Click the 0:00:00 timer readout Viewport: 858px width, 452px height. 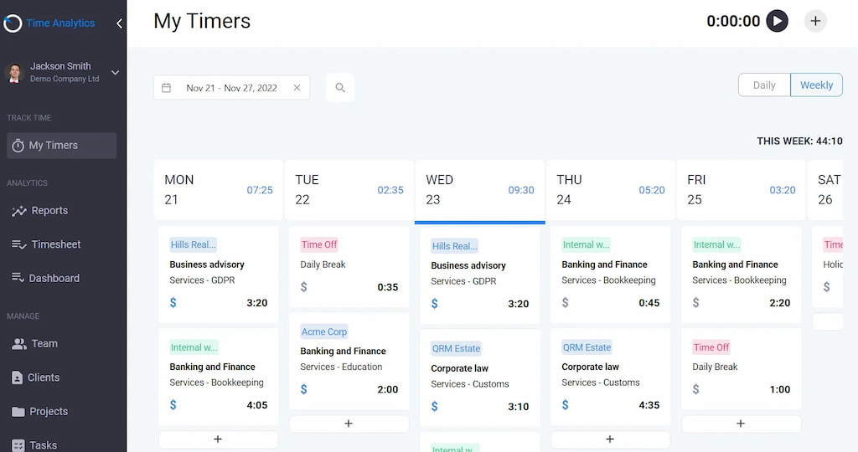pyautogui.click(x=733, y=21)
